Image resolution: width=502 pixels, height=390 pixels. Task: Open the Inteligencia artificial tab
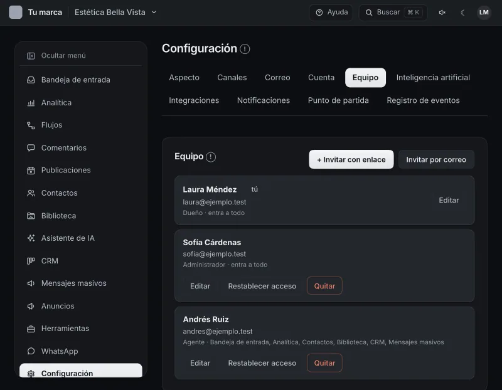pos(433,77)
